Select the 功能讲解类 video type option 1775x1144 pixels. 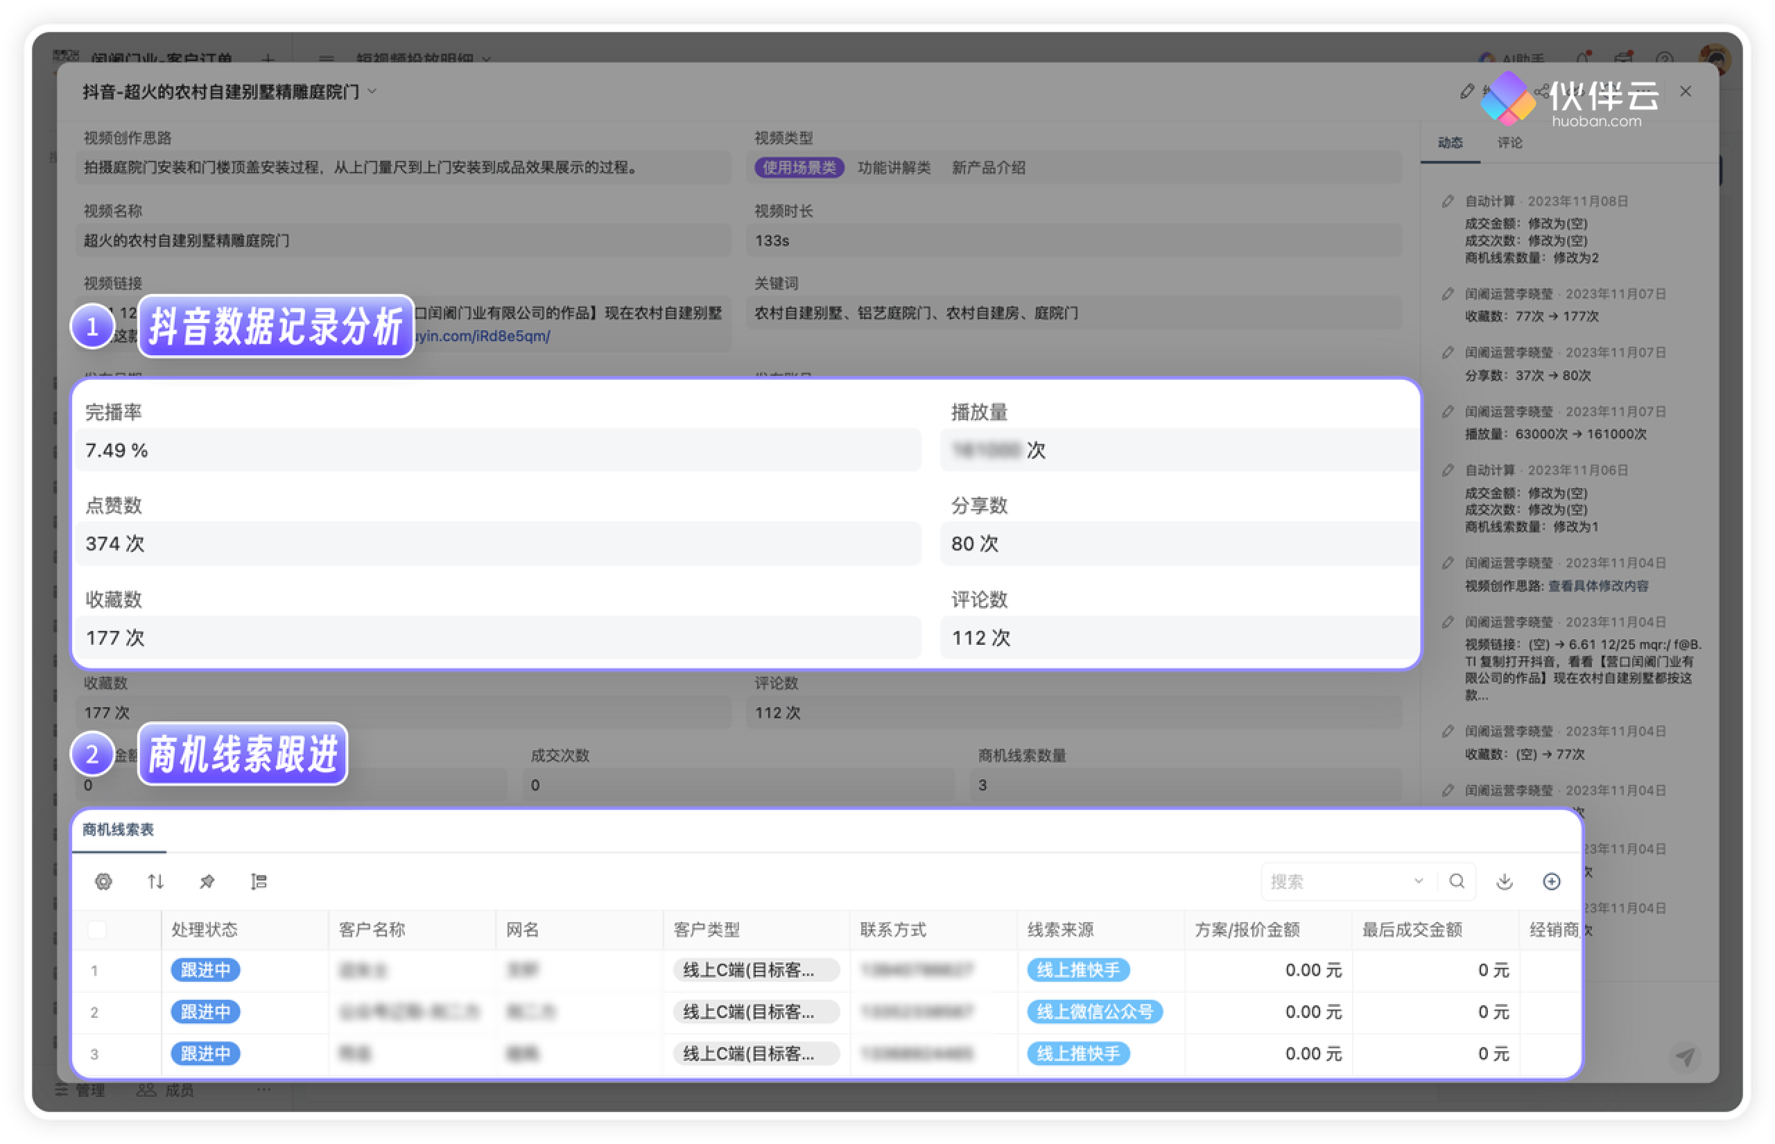(x=894, y=168)
